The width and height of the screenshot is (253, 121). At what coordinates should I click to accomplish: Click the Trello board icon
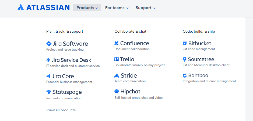117,59
